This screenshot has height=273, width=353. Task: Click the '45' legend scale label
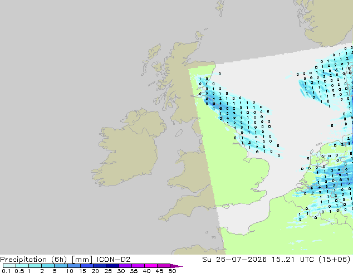point(159,271)
